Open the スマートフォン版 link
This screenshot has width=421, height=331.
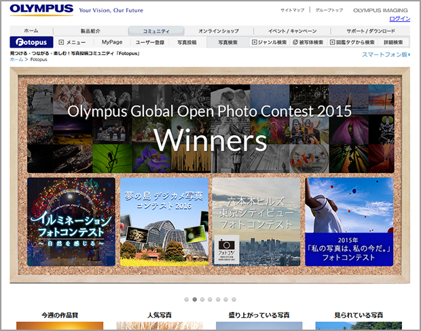(384, 54)
